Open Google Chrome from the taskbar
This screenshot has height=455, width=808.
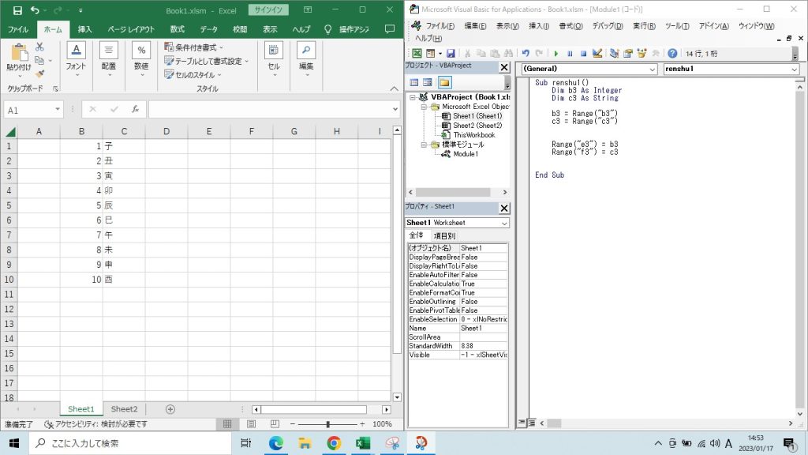point(333,443)
